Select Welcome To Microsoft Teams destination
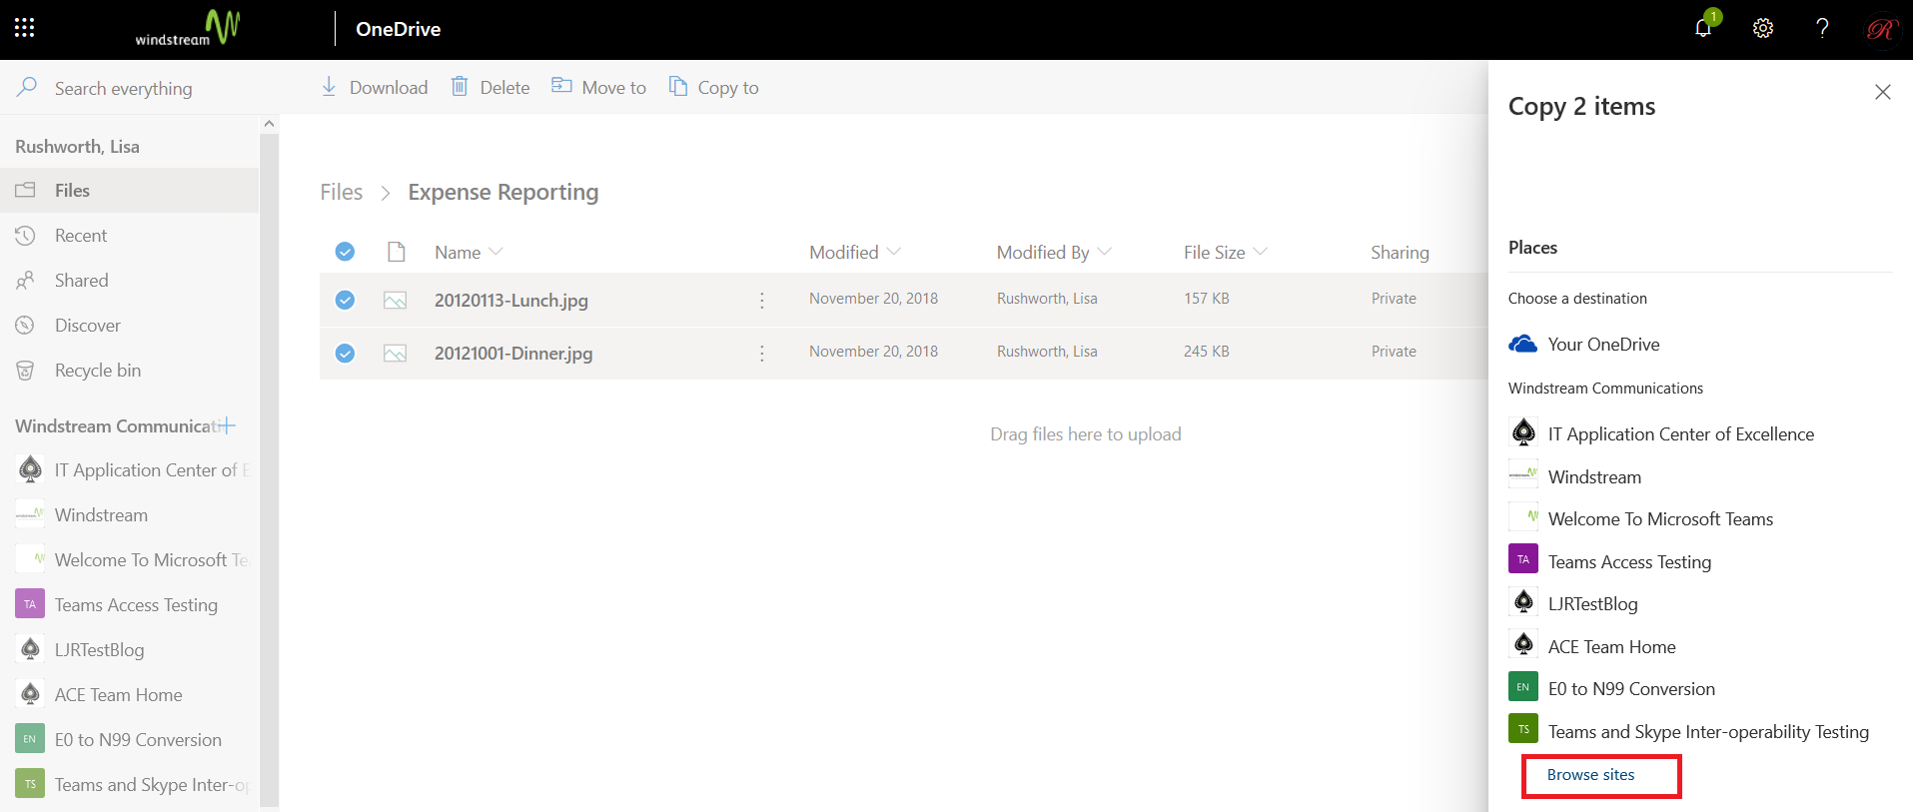 point(1641,518)
